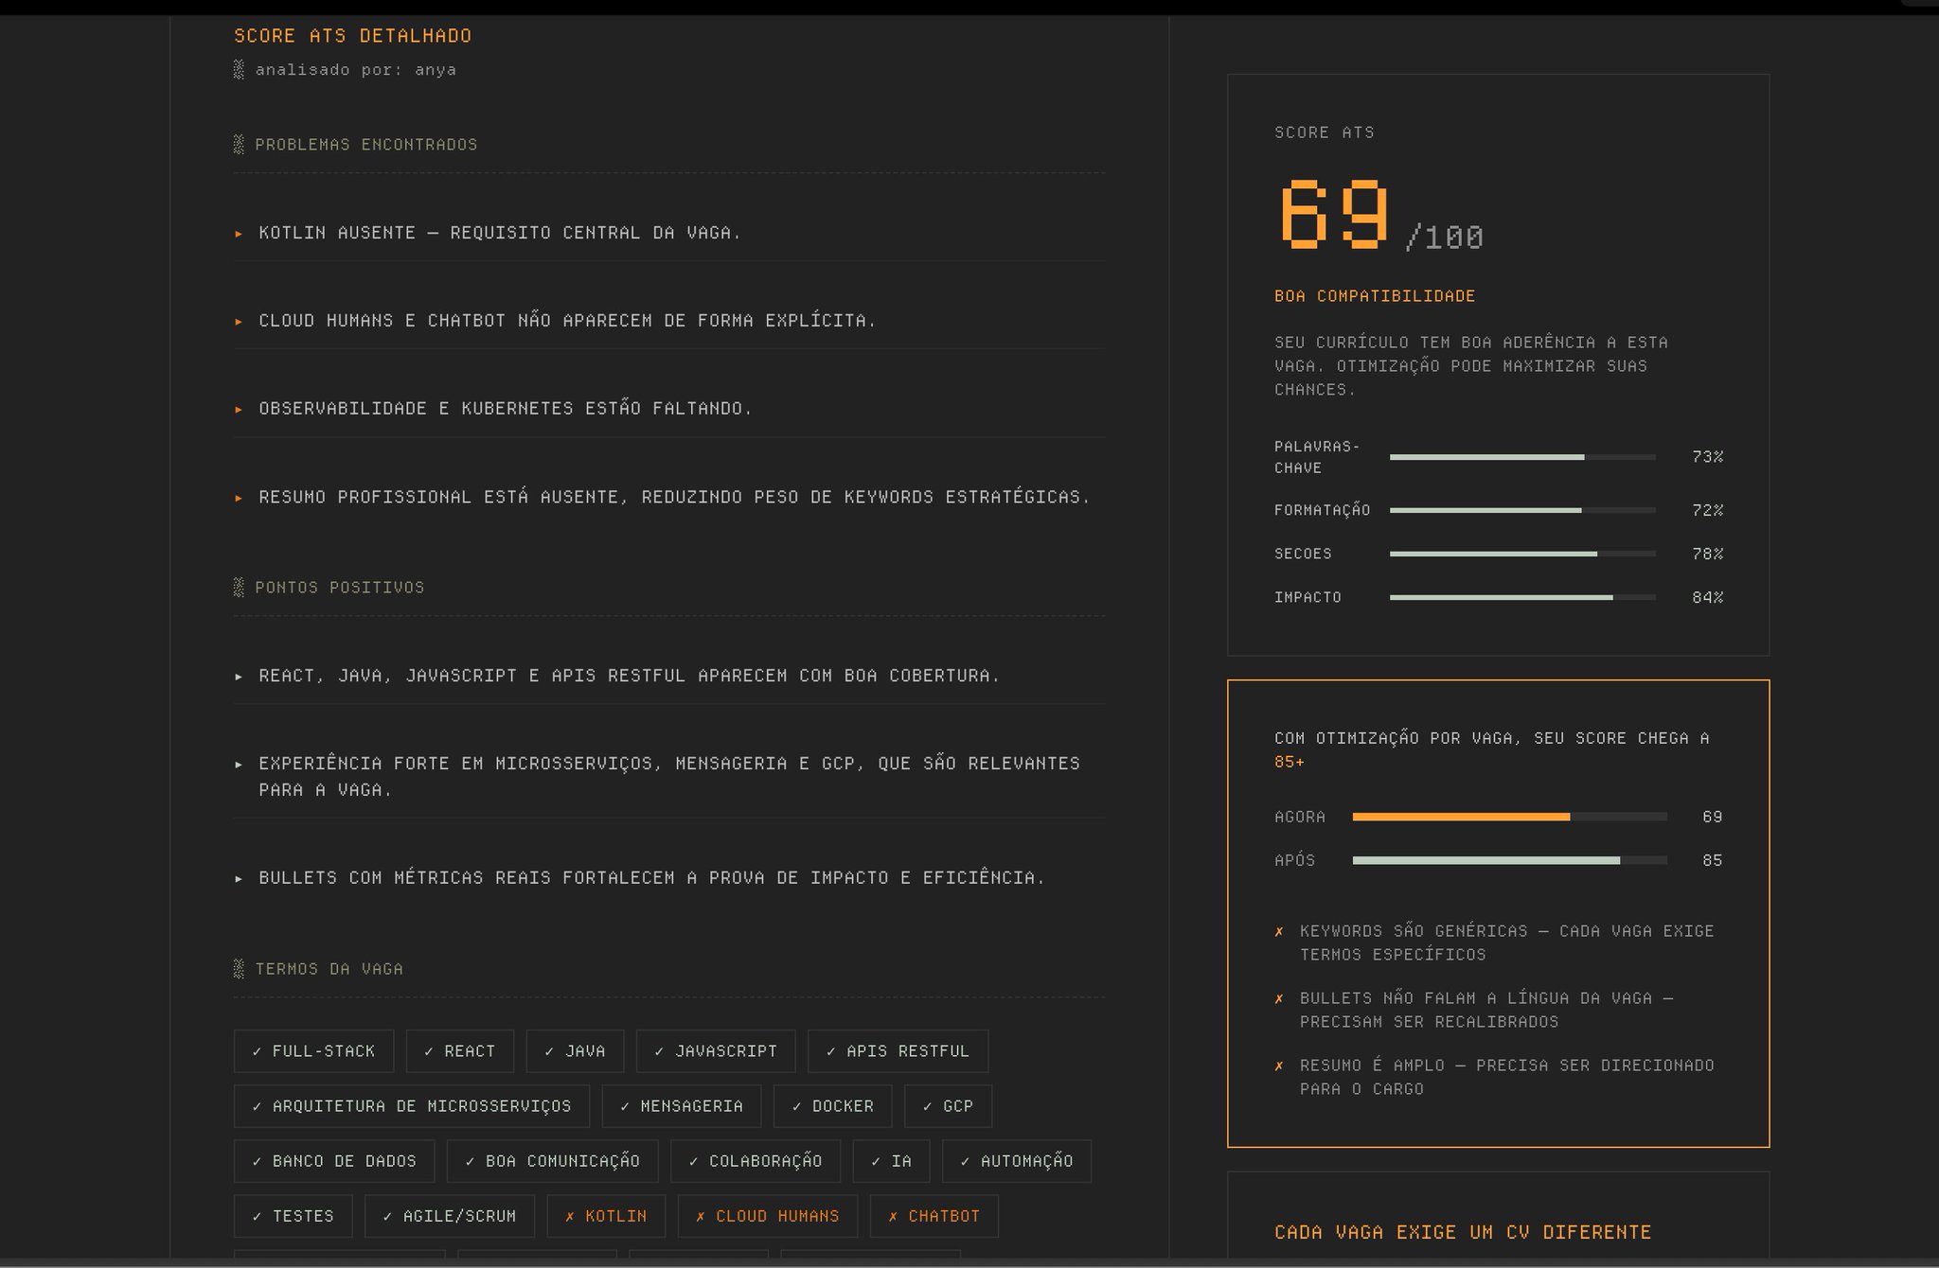Select the DOCKER tag
The width and height of the screenshot is (1939, 1268).
[832, 1106]
